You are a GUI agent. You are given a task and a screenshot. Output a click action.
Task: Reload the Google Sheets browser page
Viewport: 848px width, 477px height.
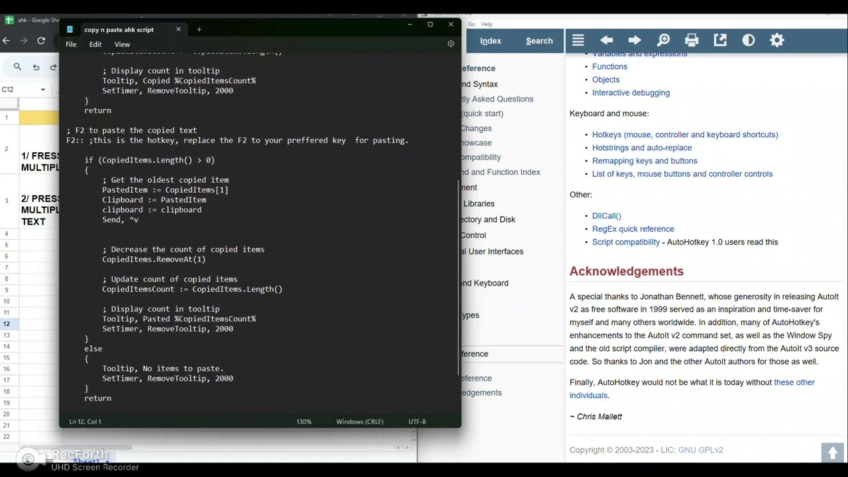pos(41,40)
